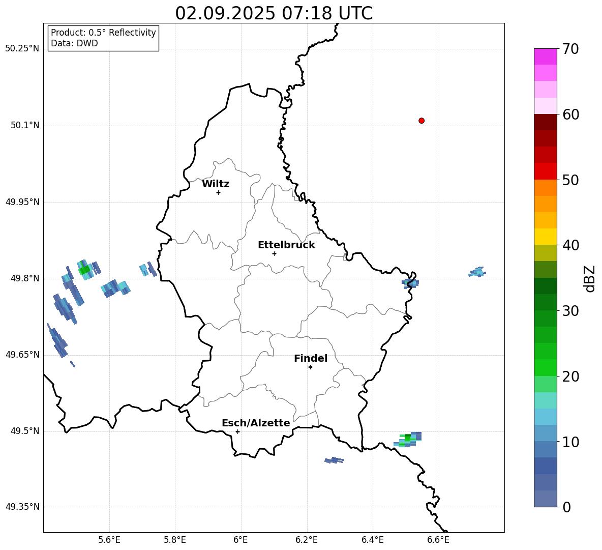Click the green radar echo near 49.5°N, 6.5°E
This screenshot has height=550, width=602.
pyautogui.click(x=408, y=439)
